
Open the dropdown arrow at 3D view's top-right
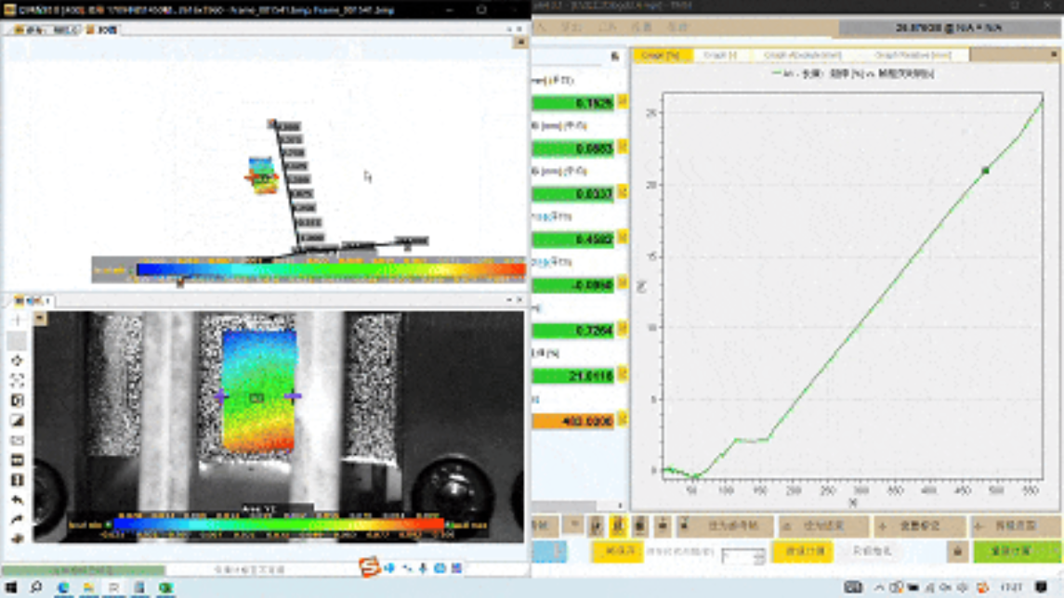tap(520, 43)
